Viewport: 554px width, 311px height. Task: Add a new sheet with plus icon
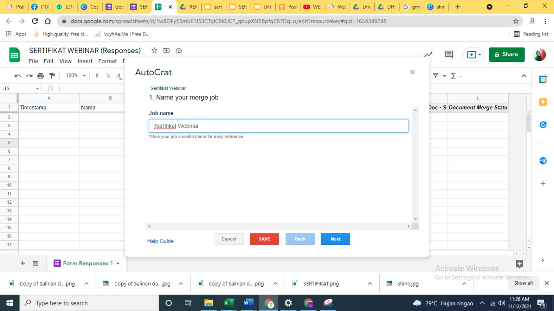pos(23,263)
